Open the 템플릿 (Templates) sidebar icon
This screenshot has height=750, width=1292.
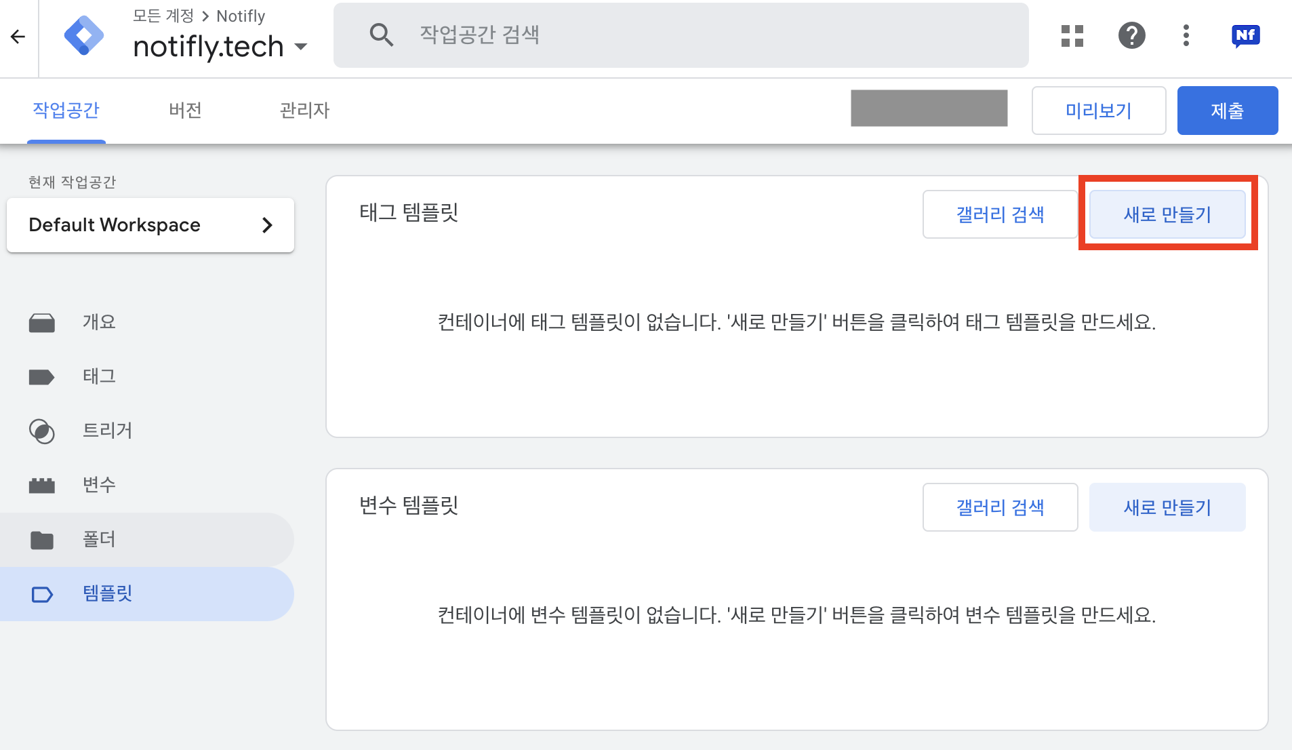[42, 593]
